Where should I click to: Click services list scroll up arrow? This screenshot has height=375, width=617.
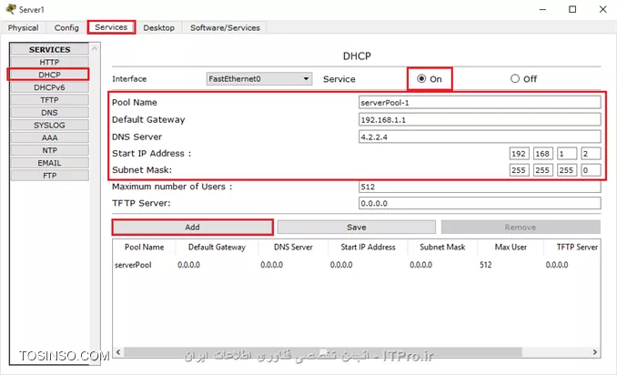tap(95, 48)
